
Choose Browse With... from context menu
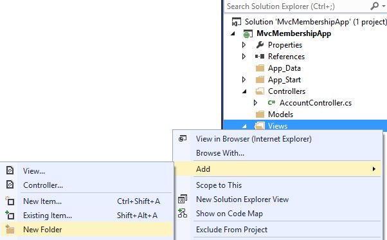(220, 153)
